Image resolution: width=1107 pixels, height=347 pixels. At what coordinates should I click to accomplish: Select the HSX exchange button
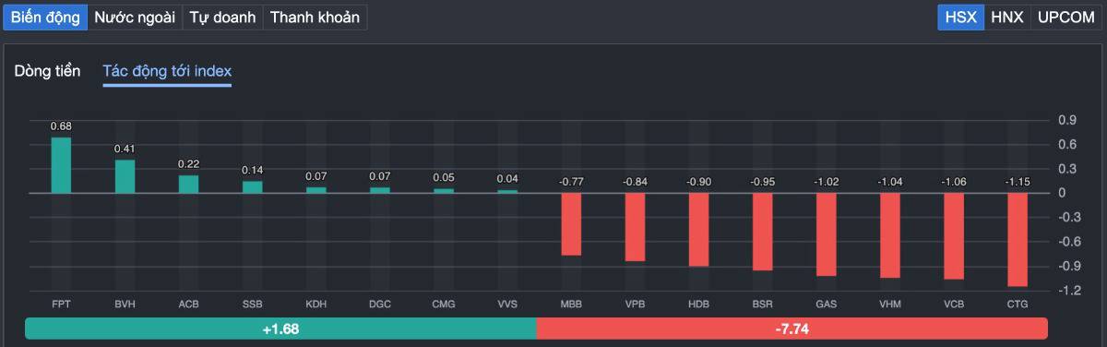tap(961, 17)
